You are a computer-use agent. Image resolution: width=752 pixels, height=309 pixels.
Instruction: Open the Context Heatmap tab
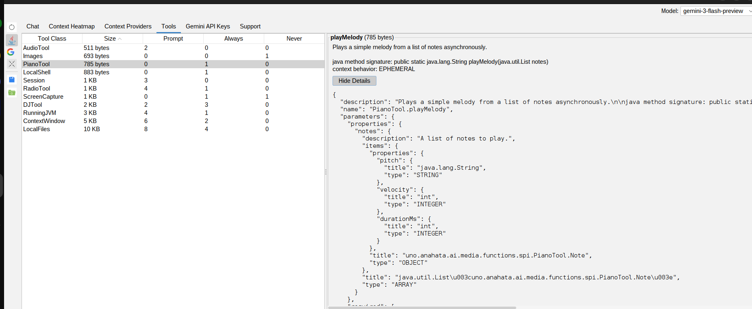(x=72, y=26)
